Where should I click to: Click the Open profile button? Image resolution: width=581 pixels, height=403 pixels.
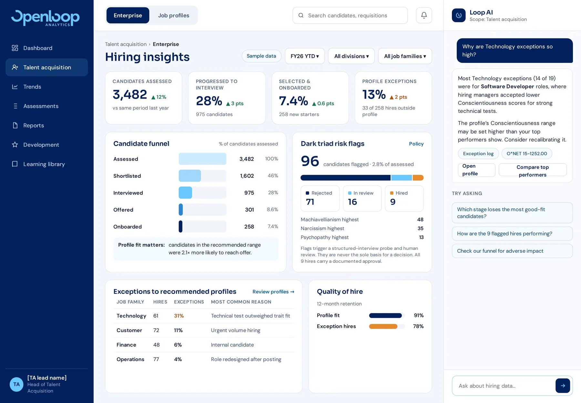(x=476, y=170)
